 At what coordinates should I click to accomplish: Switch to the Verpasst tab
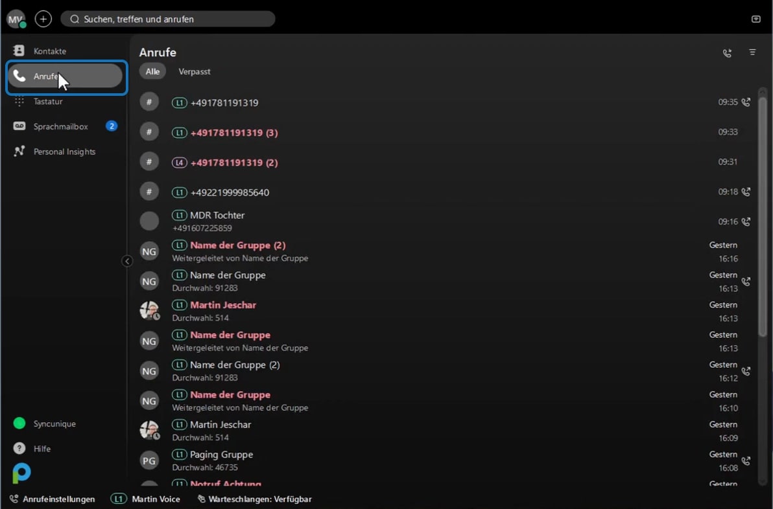pyautogui.click(x=195, y=71)
